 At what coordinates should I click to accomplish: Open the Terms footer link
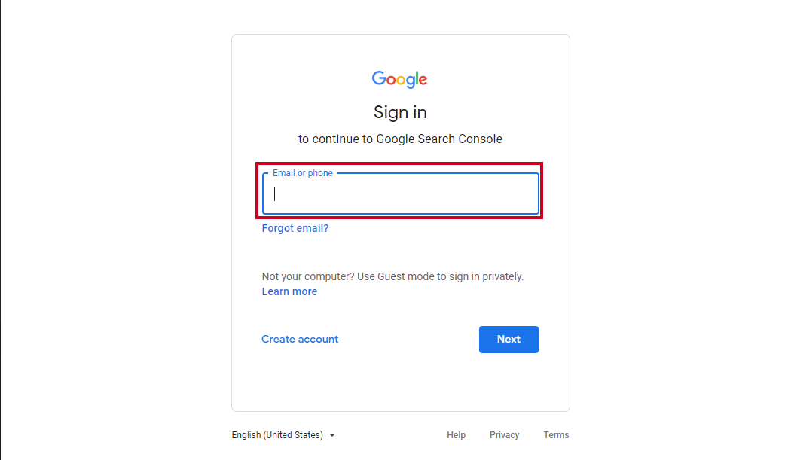click(556, 435)
